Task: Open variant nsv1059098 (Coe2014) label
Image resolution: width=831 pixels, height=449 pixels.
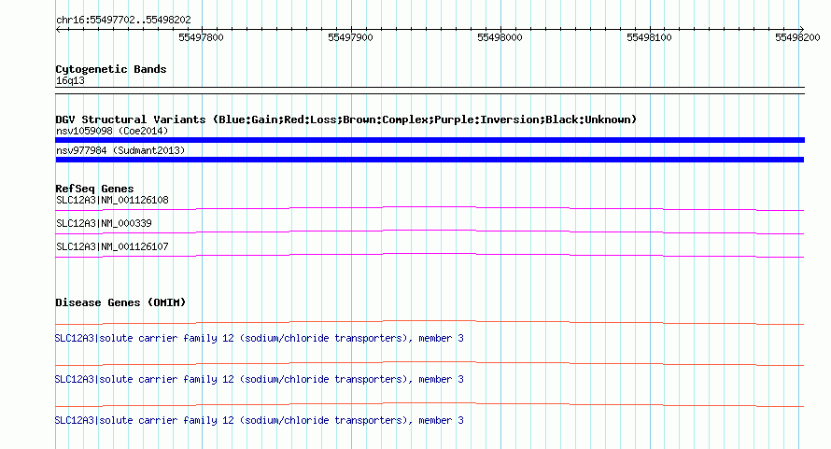Action: pyautogui.click(x=112, y=131)
